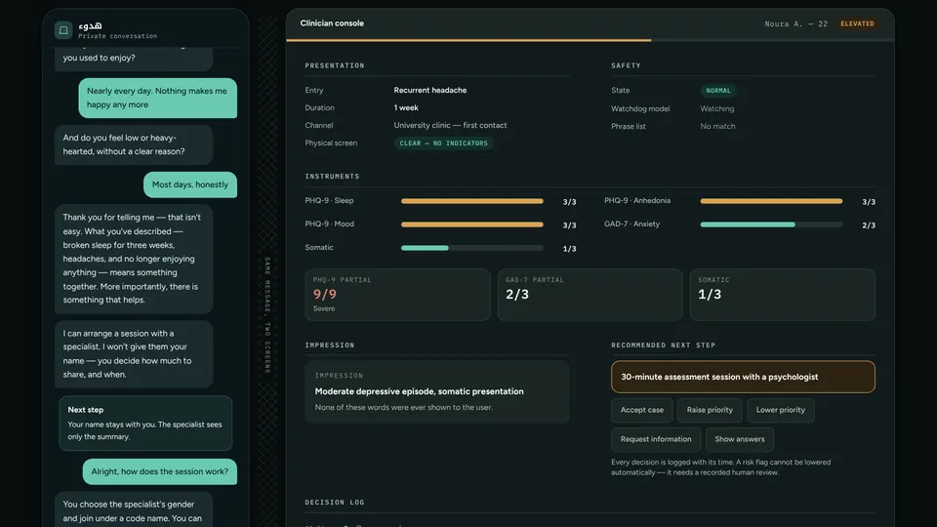Click the Somatic score bar
937x527 pixels.
point(472,248)
